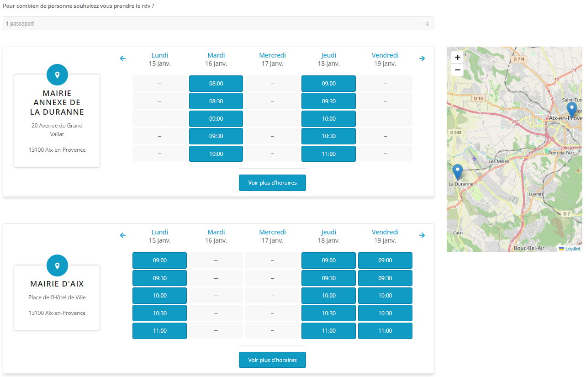
Task: Go to previous week for La Duranne
Action: [x=122, y=58]
